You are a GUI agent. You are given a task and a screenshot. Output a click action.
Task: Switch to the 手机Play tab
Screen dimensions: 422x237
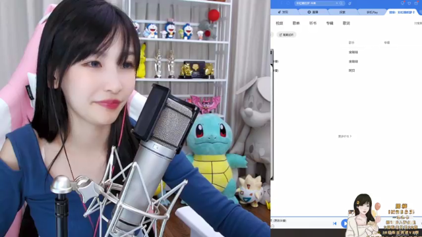pos(372,13)
